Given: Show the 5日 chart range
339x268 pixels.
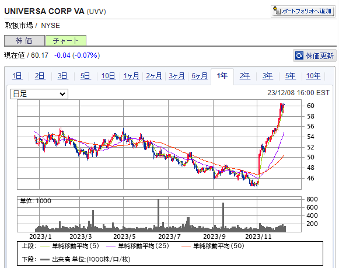Looking at the screenshot, I should [x=85, y=76].
